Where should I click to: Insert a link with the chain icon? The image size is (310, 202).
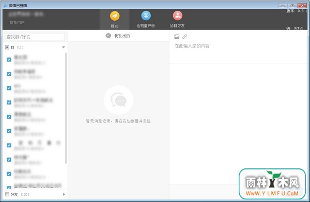click(184, 36)
